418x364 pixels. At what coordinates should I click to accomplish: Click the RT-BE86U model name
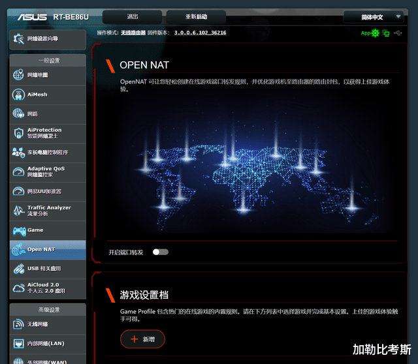tap(71, 18)
